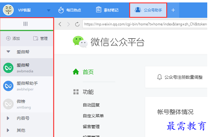This screenshot has width=209, height=137.
Task: Click the 添加 label in sidebar
Action: (16, 39)
